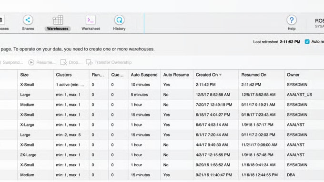Click the Que... column header
Image resolution: width=324 pixels, height=182 pixels.
click(117, 75)
